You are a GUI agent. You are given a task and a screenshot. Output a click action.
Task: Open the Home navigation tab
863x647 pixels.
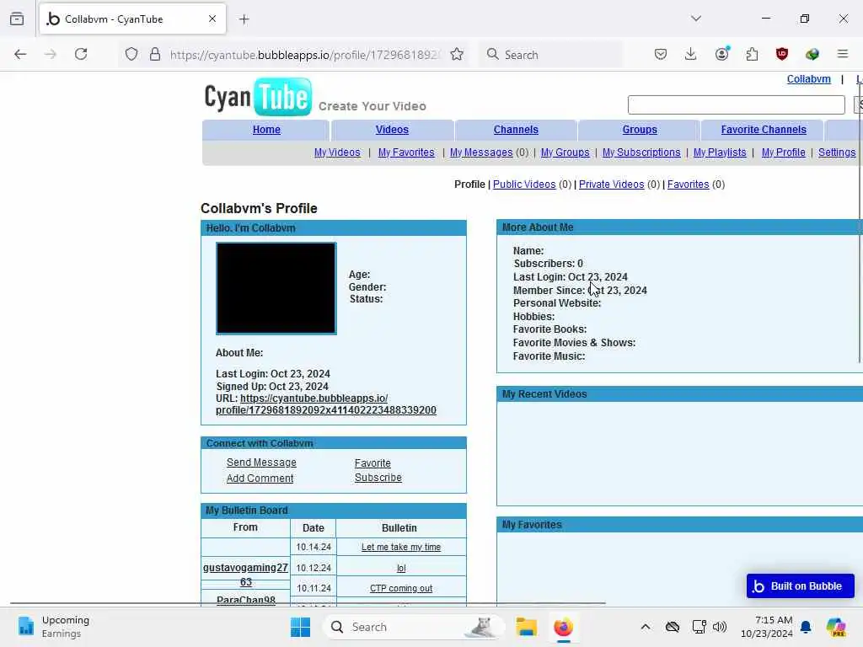pos(266,130)
